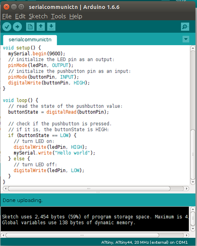The image size is (197, 246).
Task: Click 'if (buttonState == LOW) {' line
Action: (x=42, y=135)
